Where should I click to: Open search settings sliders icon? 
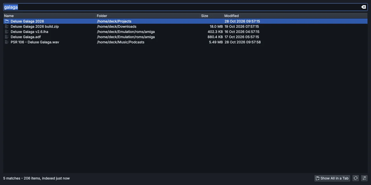(x=364, y=178)
